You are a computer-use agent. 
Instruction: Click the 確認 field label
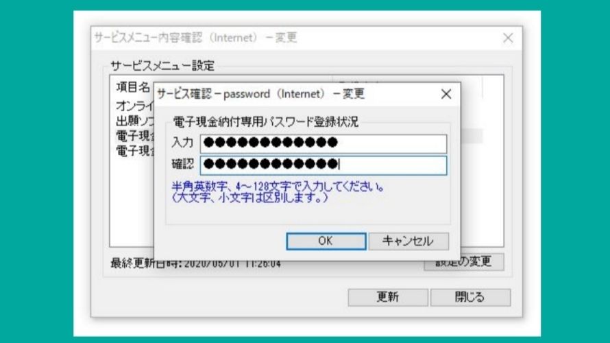pos(182,165)
